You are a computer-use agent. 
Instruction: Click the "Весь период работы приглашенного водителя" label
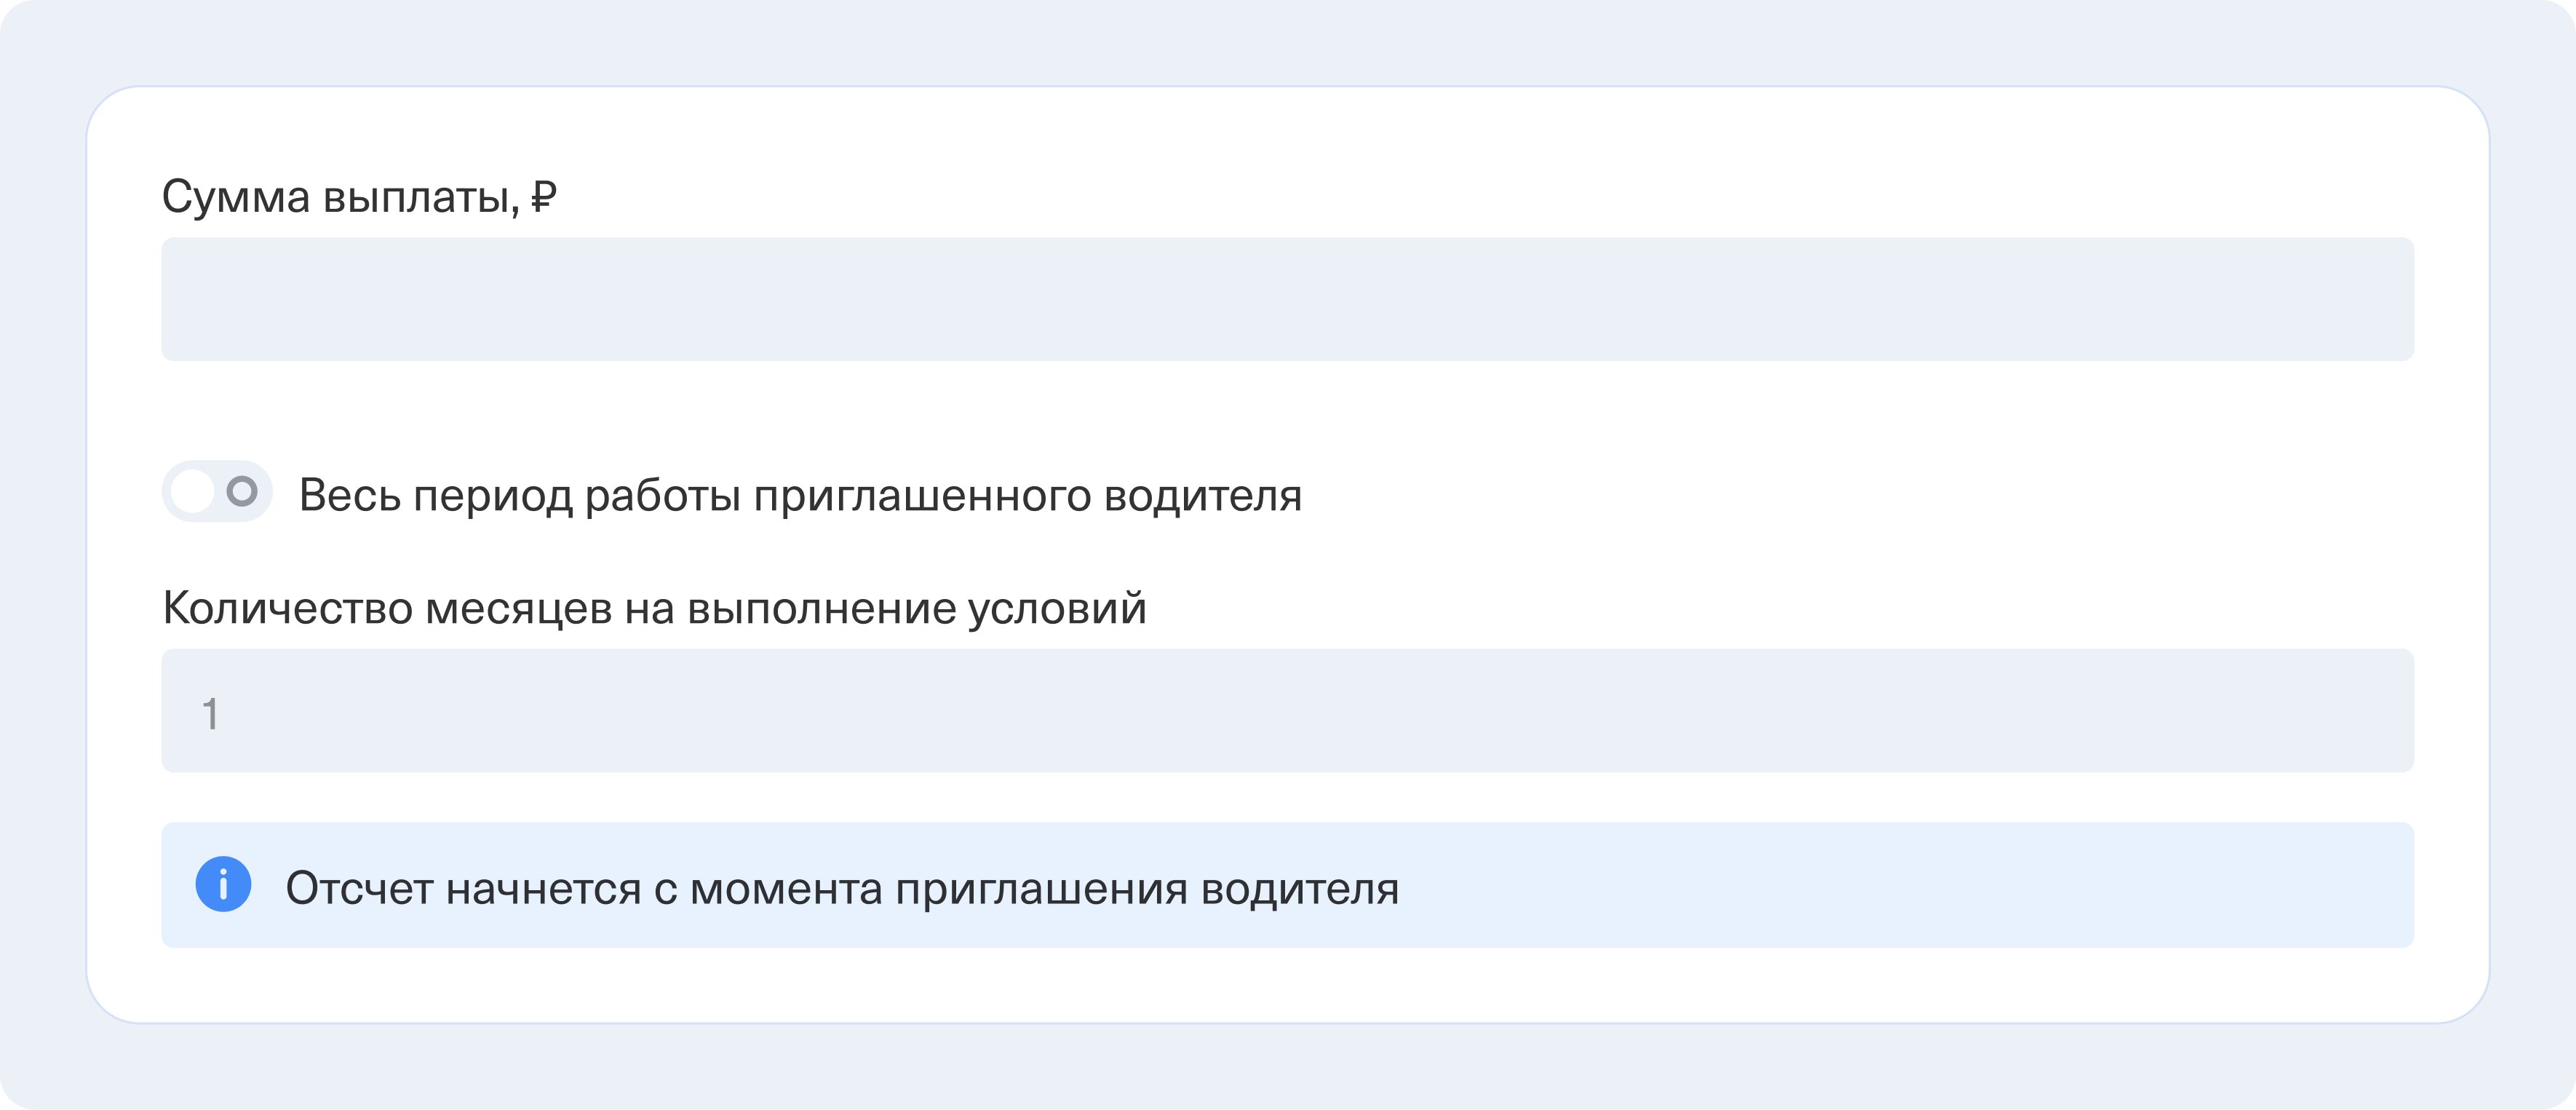pyautogui.click(x=800, y=495)
